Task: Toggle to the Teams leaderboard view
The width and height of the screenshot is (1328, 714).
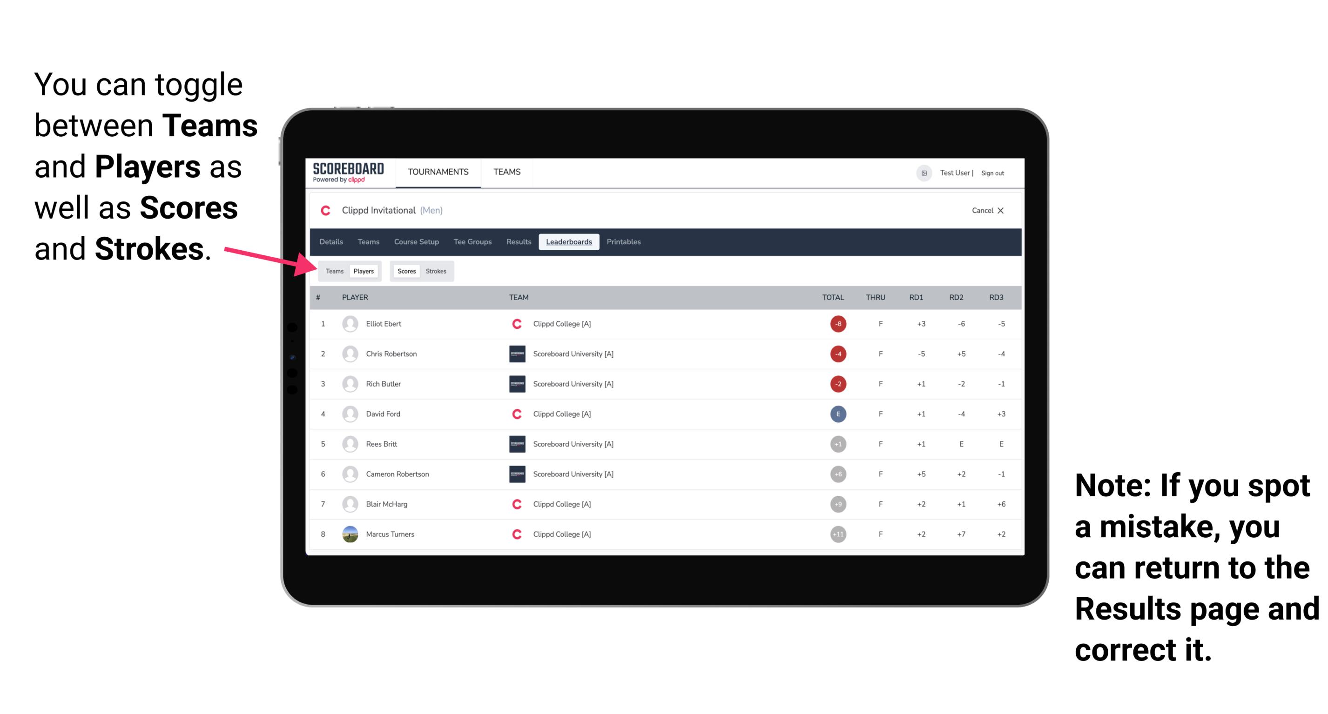Action: (334, 271)
